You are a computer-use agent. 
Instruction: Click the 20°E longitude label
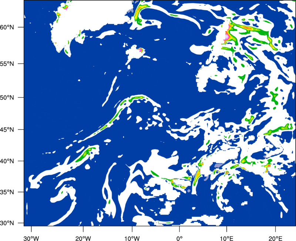[x=275, y=238]
